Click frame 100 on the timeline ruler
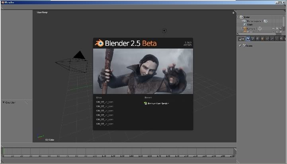This screenshot has height=164, width=287. pyautogui.click(x=95, y=156)
